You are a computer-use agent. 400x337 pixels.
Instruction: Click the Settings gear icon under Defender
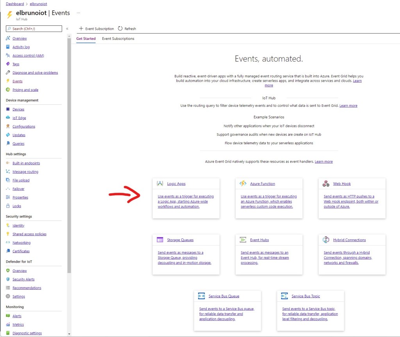pyautogui.click(x=8, y=296)
